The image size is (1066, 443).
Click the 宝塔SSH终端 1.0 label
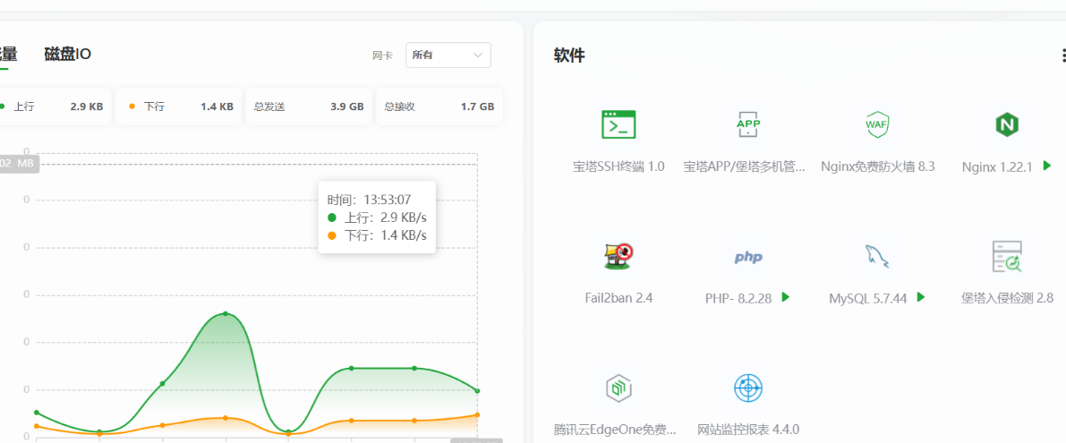point(618,166)
